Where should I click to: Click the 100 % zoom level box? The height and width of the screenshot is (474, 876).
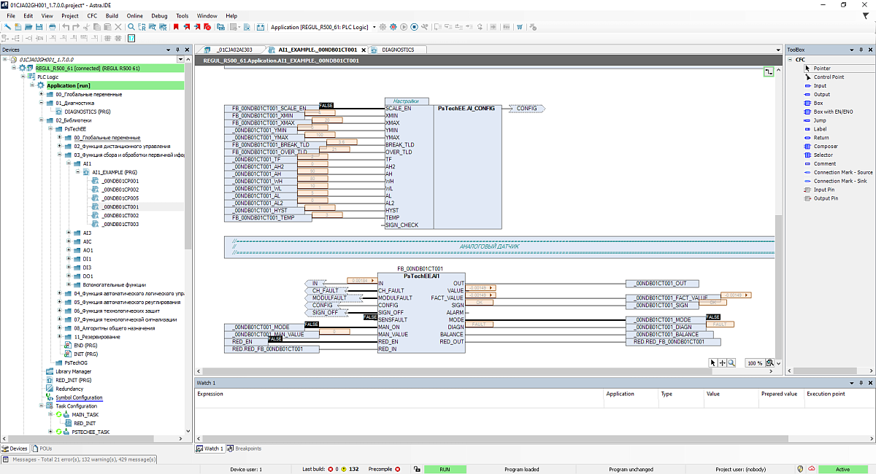(755, 362)
